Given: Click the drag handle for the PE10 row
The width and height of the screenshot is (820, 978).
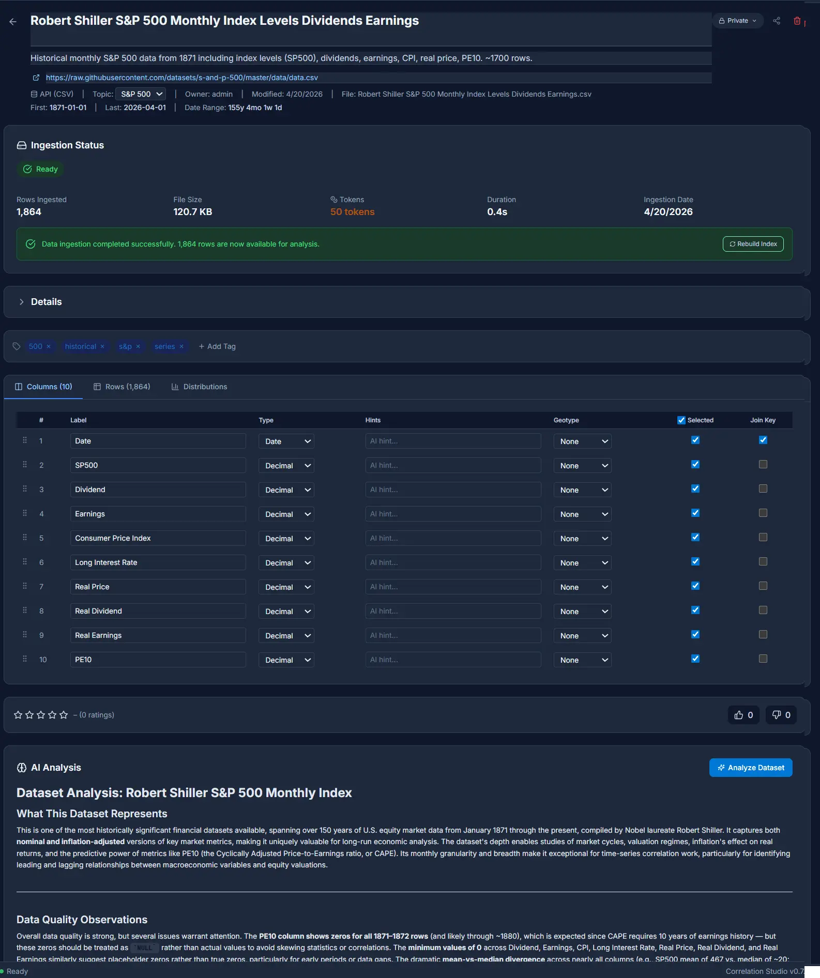Looking at the screenshot, I should [25, 659].
